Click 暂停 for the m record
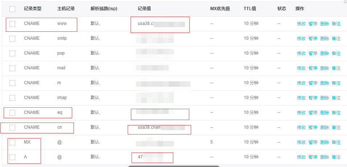 tap(313, 83)
